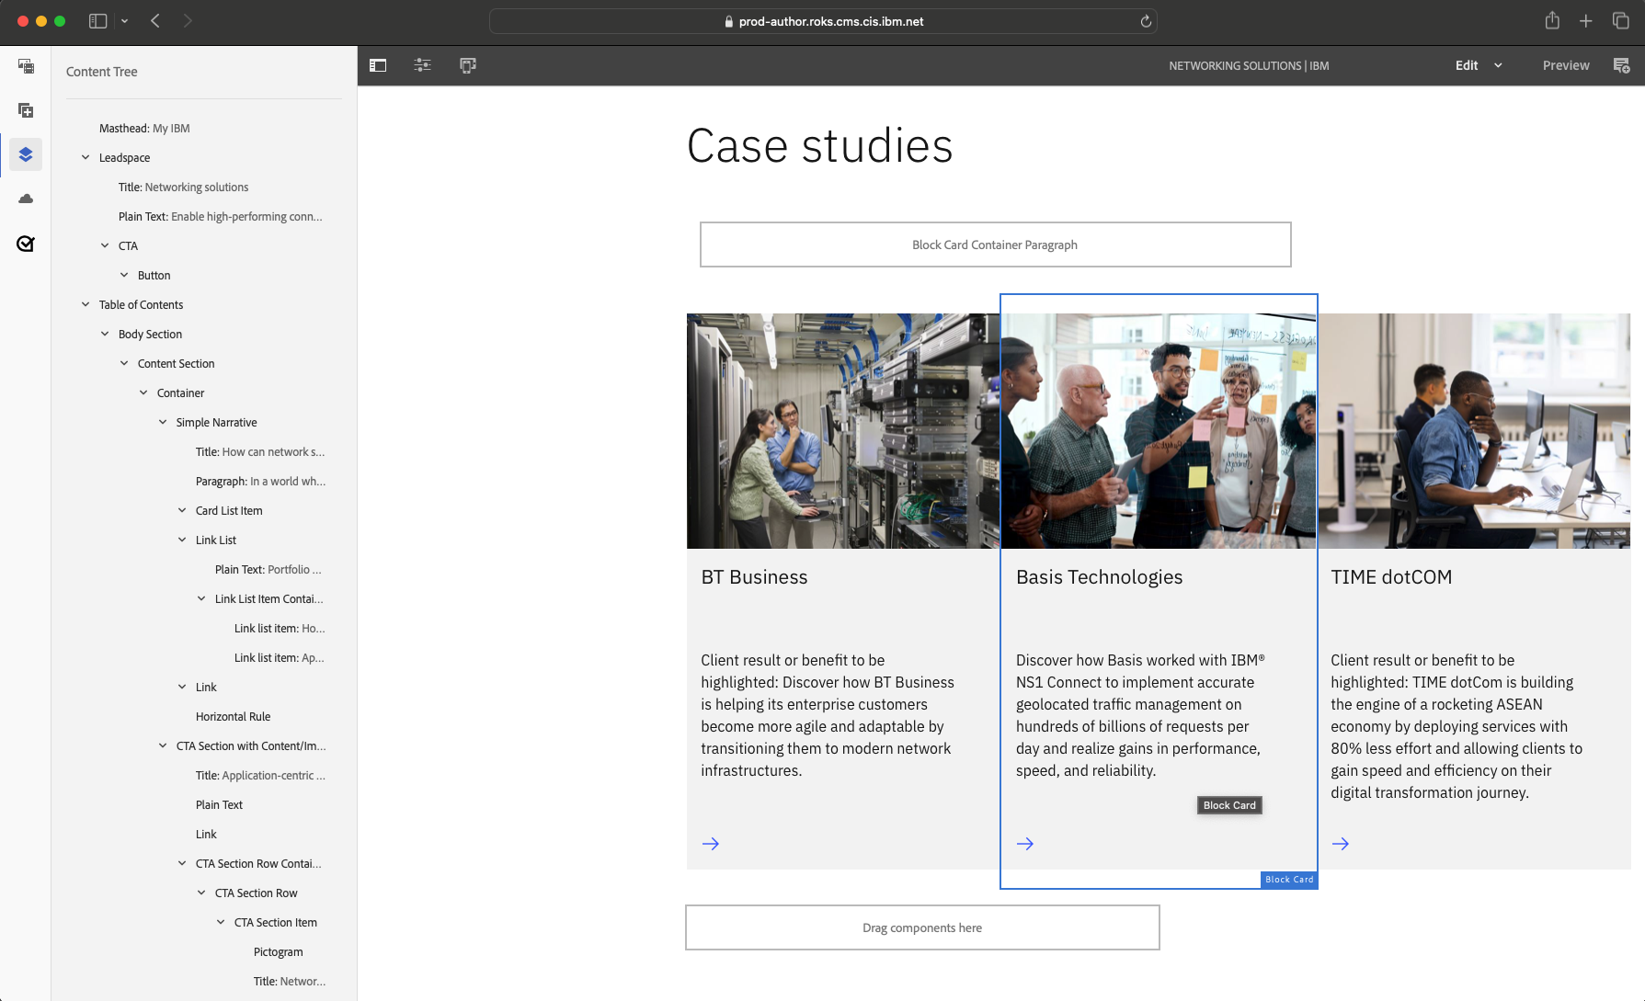Select Plain Text: Portfolio tree item
Viewport: 1645px width, 1001px height.
[x=268, y=569]
